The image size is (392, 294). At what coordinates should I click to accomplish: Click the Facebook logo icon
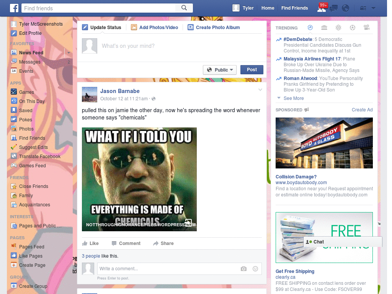[x=14, y=8]
